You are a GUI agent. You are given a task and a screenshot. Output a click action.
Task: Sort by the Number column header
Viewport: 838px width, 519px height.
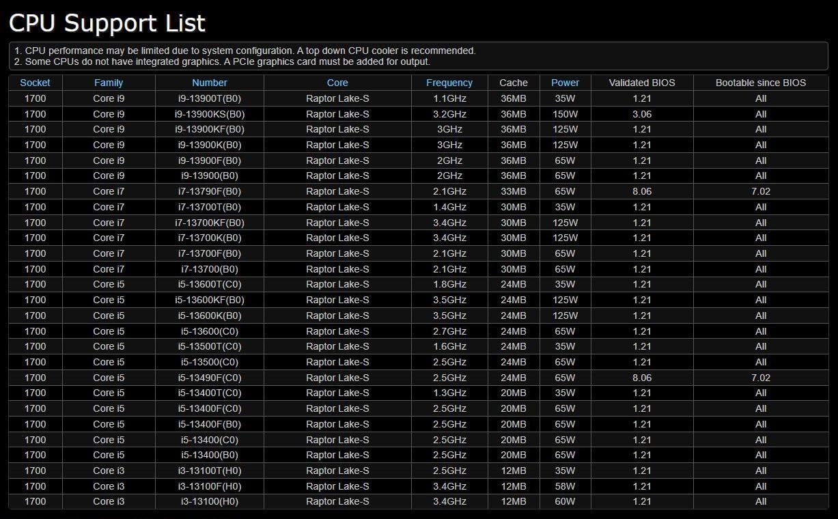point(209,83)
